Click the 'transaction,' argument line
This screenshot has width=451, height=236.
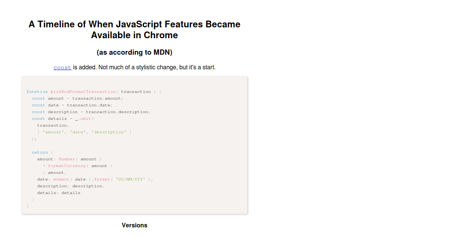[x=53, y=125]
